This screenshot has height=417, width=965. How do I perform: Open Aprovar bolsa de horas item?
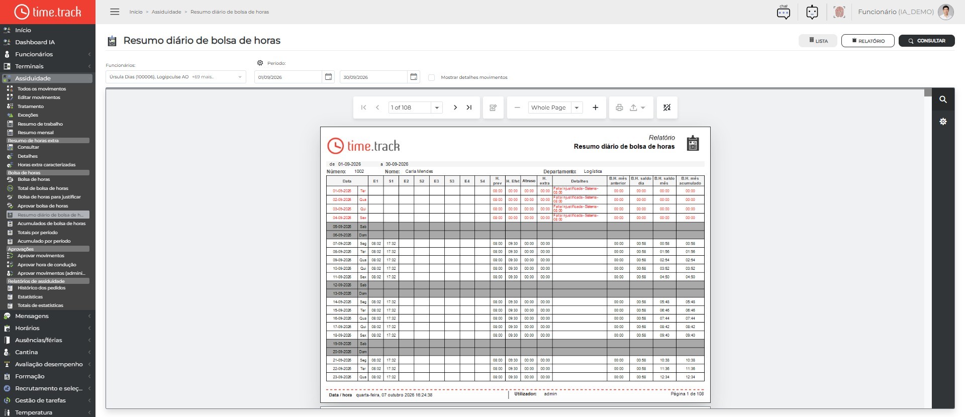43,206
